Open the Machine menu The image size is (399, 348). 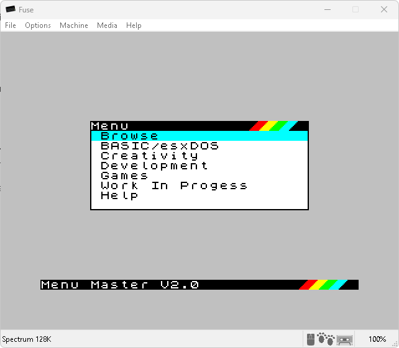click(74, 25)
